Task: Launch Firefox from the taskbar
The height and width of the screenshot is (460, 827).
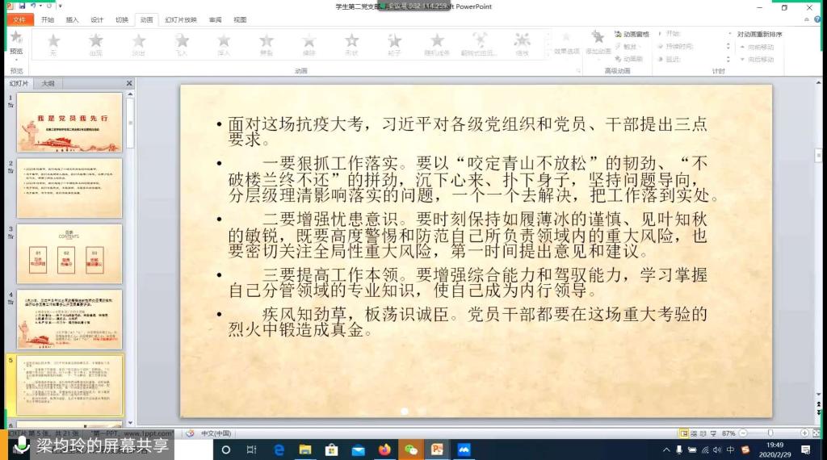Action: pyautogui.click(x=384, y=450)
